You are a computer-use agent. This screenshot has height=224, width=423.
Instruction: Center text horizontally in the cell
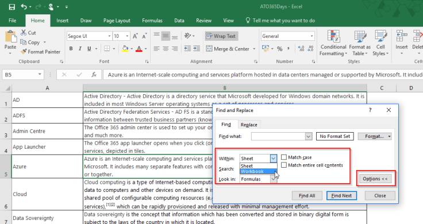point(166,48)
